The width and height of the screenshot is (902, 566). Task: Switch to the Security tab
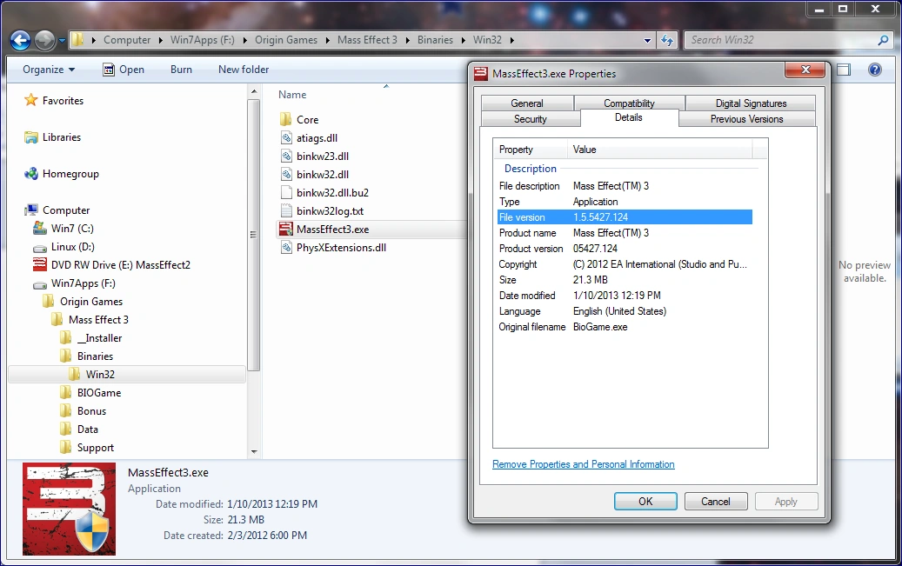(531, 119)
